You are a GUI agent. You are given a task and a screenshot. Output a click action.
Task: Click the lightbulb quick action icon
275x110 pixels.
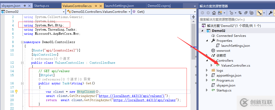16,91
